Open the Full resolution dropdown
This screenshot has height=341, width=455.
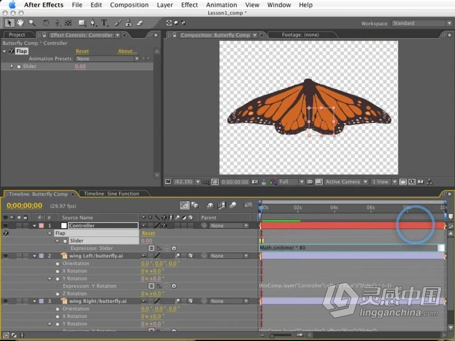(291, 181)
